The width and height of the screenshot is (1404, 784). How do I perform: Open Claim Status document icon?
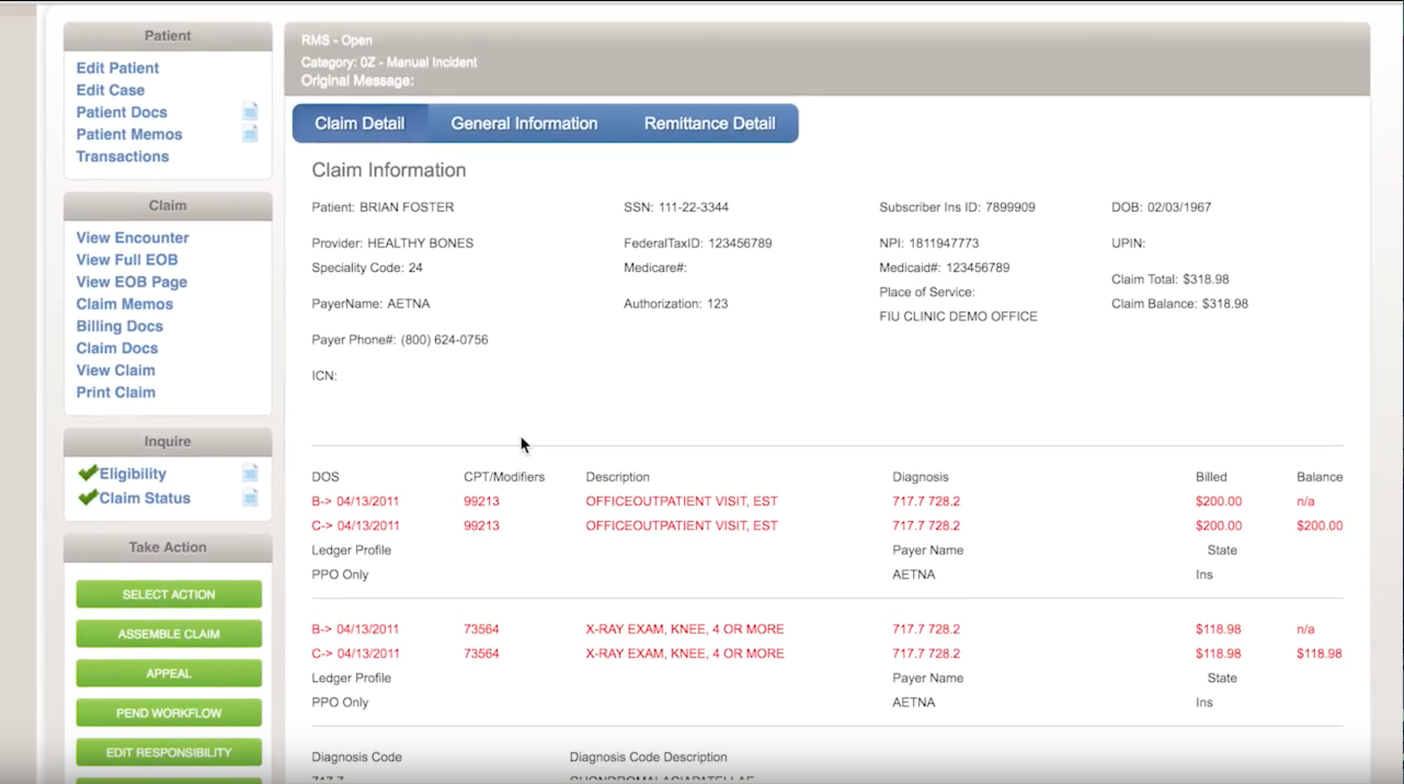point(250,498)
